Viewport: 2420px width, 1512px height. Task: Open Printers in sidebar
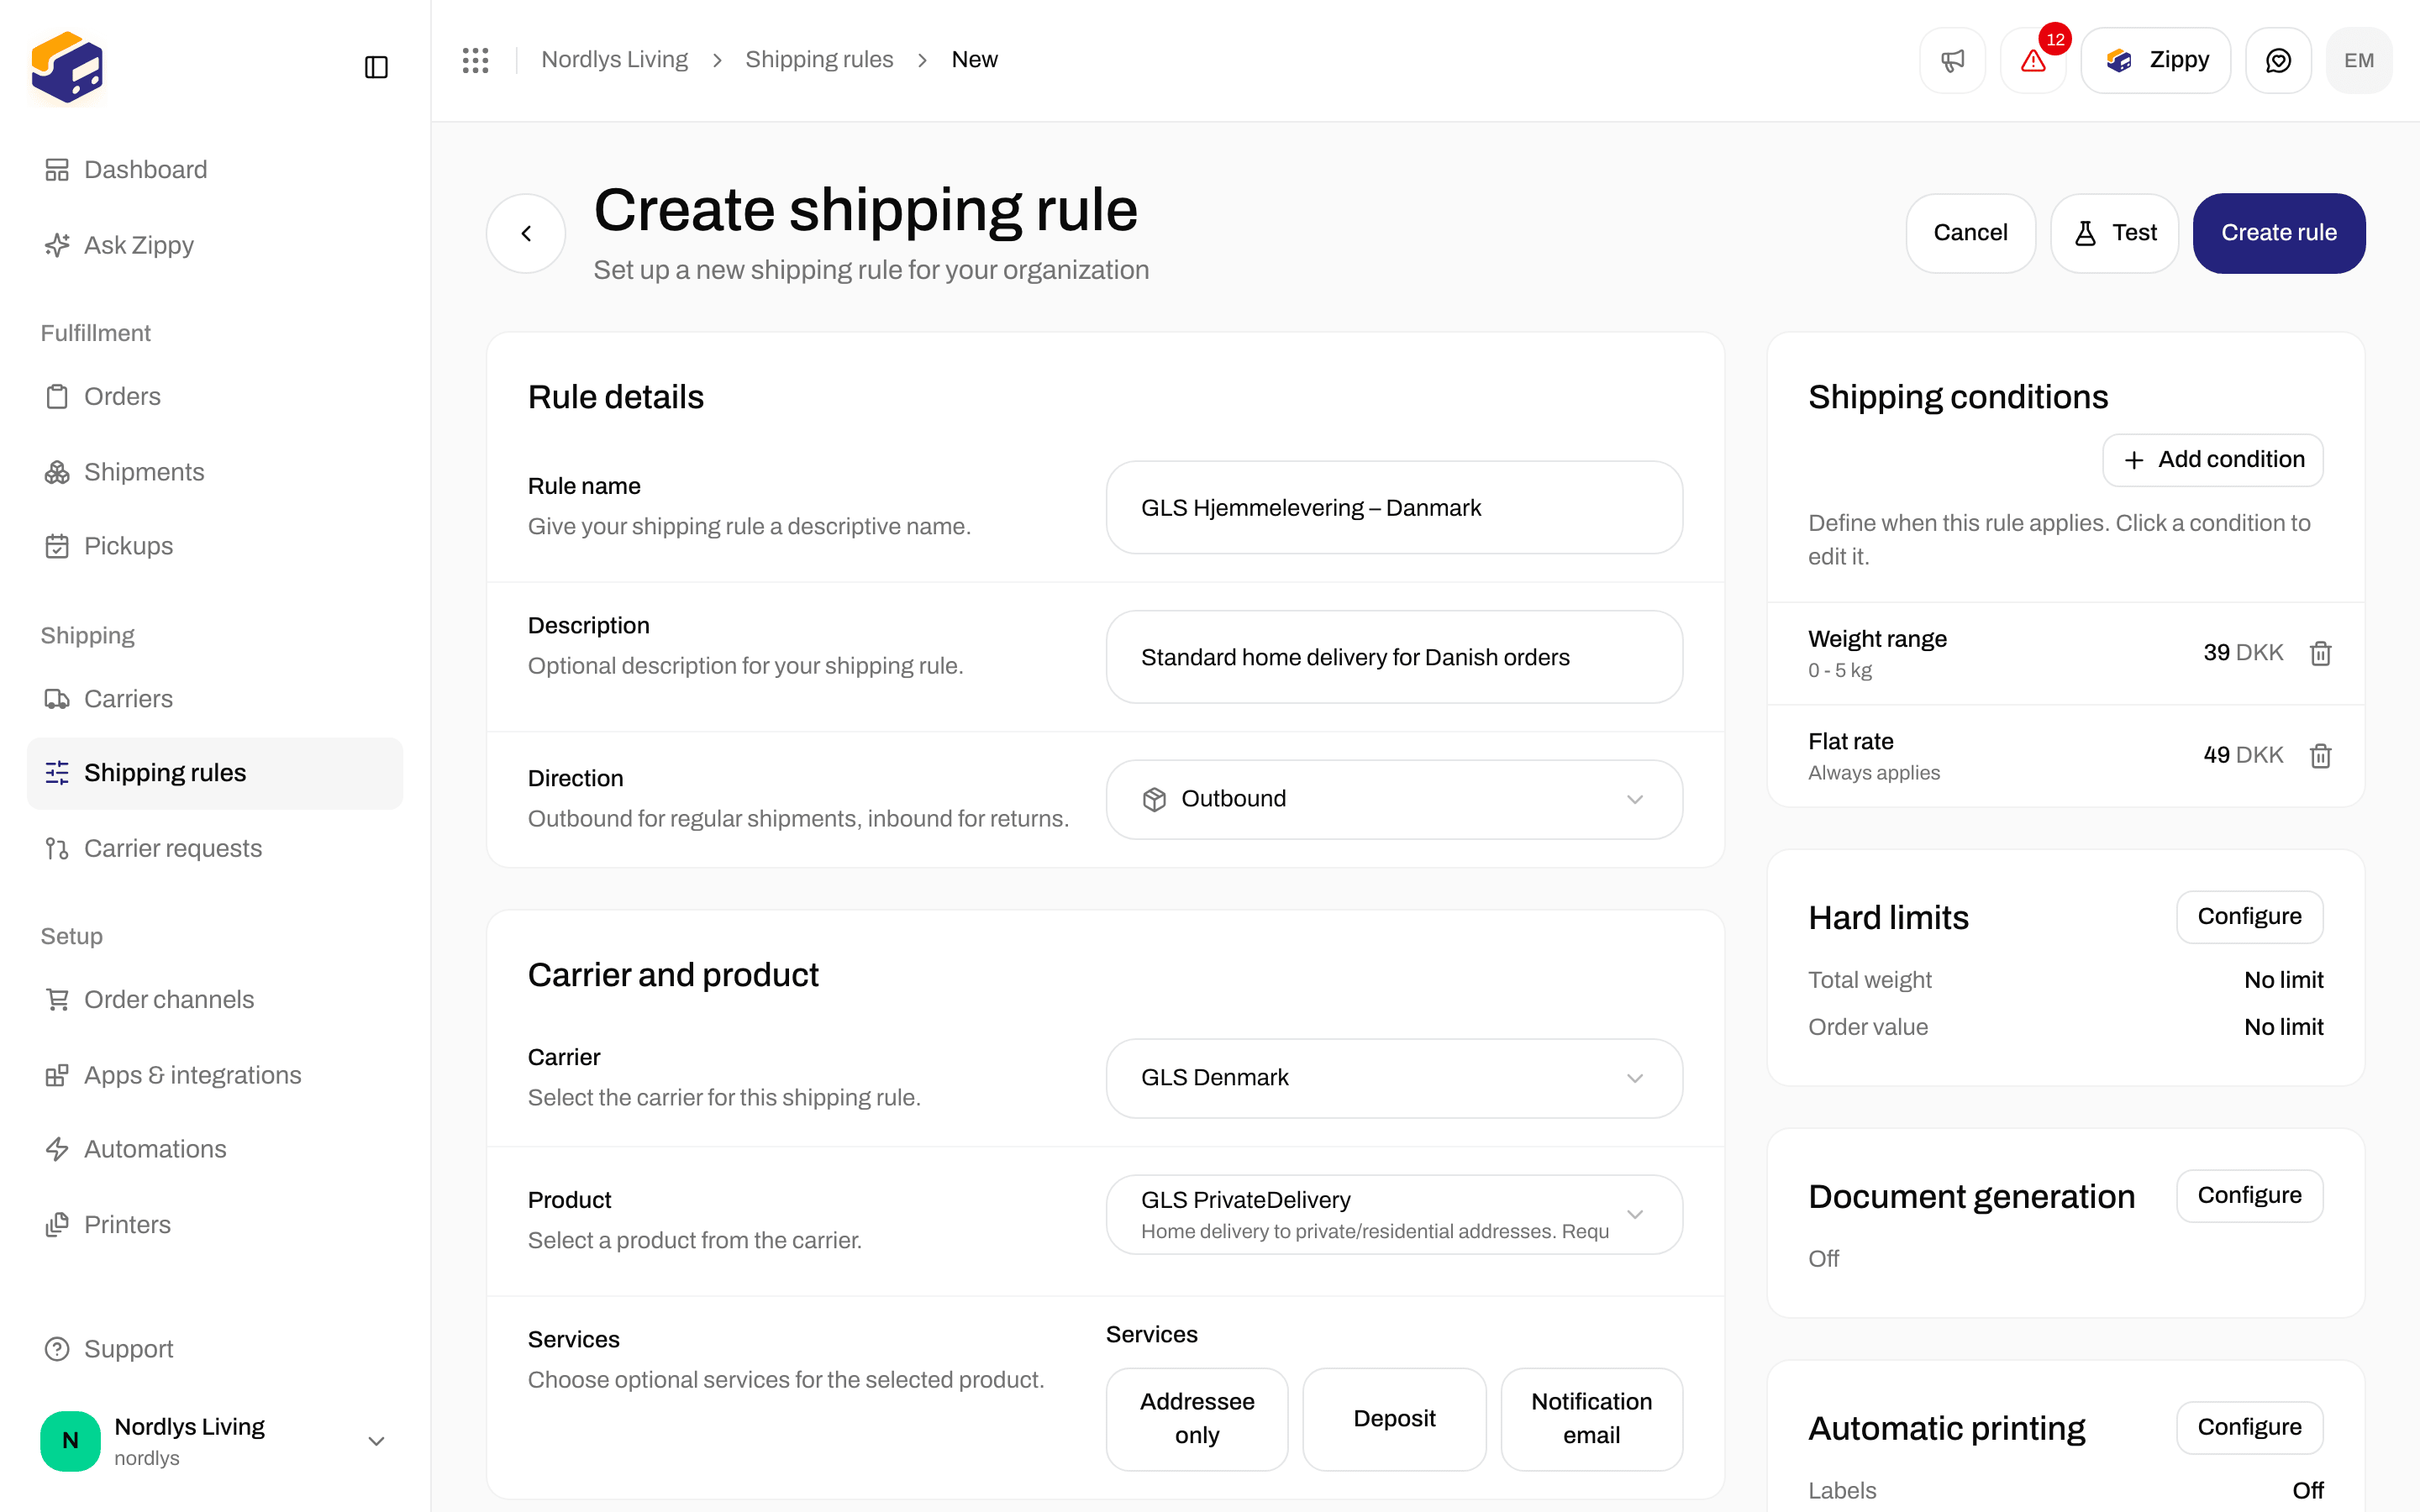point(215,1225)
